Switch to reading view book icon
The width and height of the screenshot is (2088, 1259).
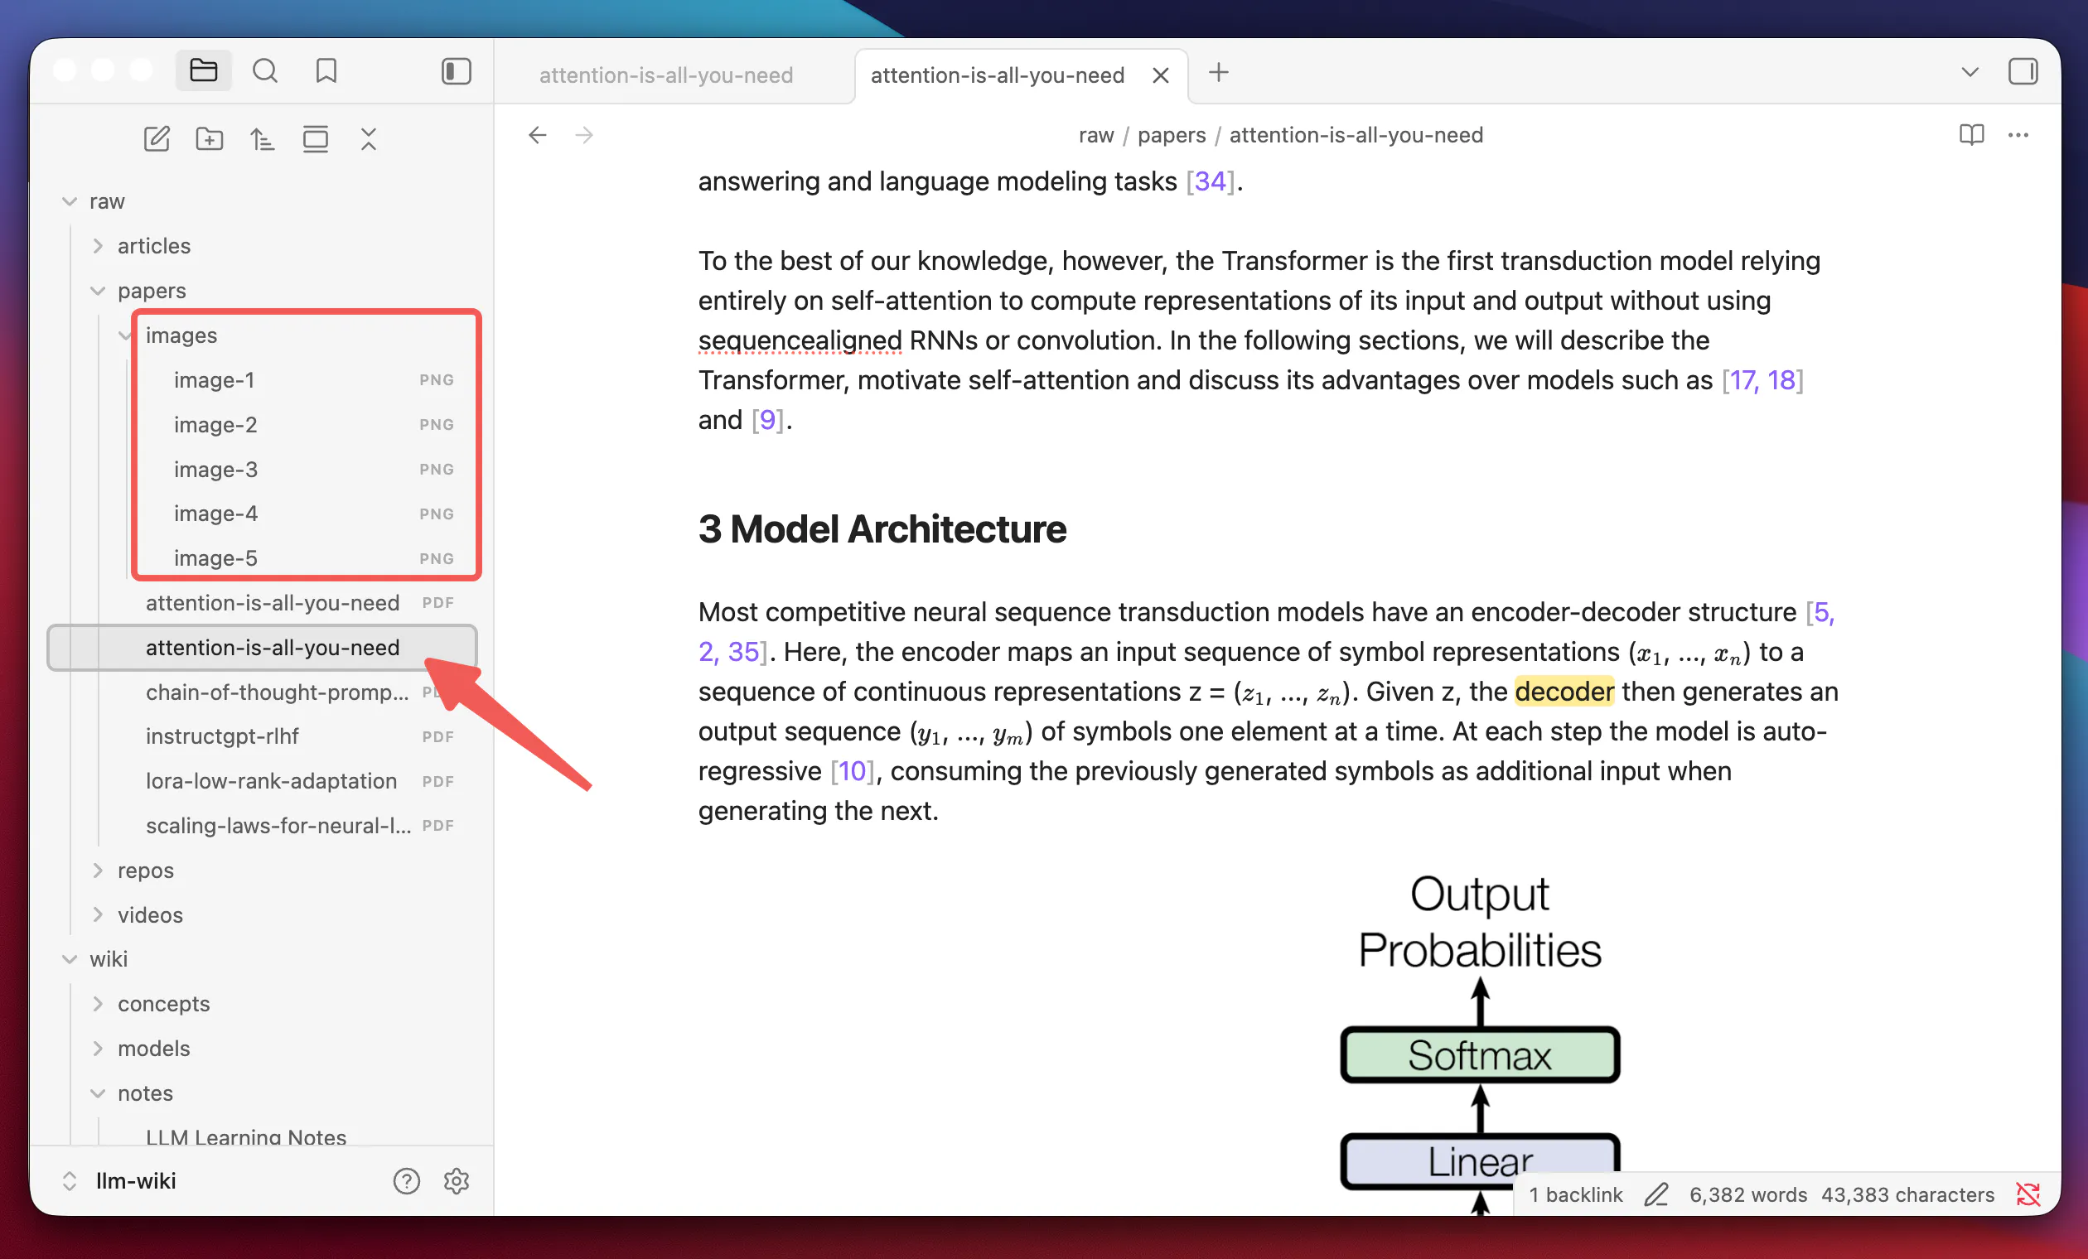1971,136
